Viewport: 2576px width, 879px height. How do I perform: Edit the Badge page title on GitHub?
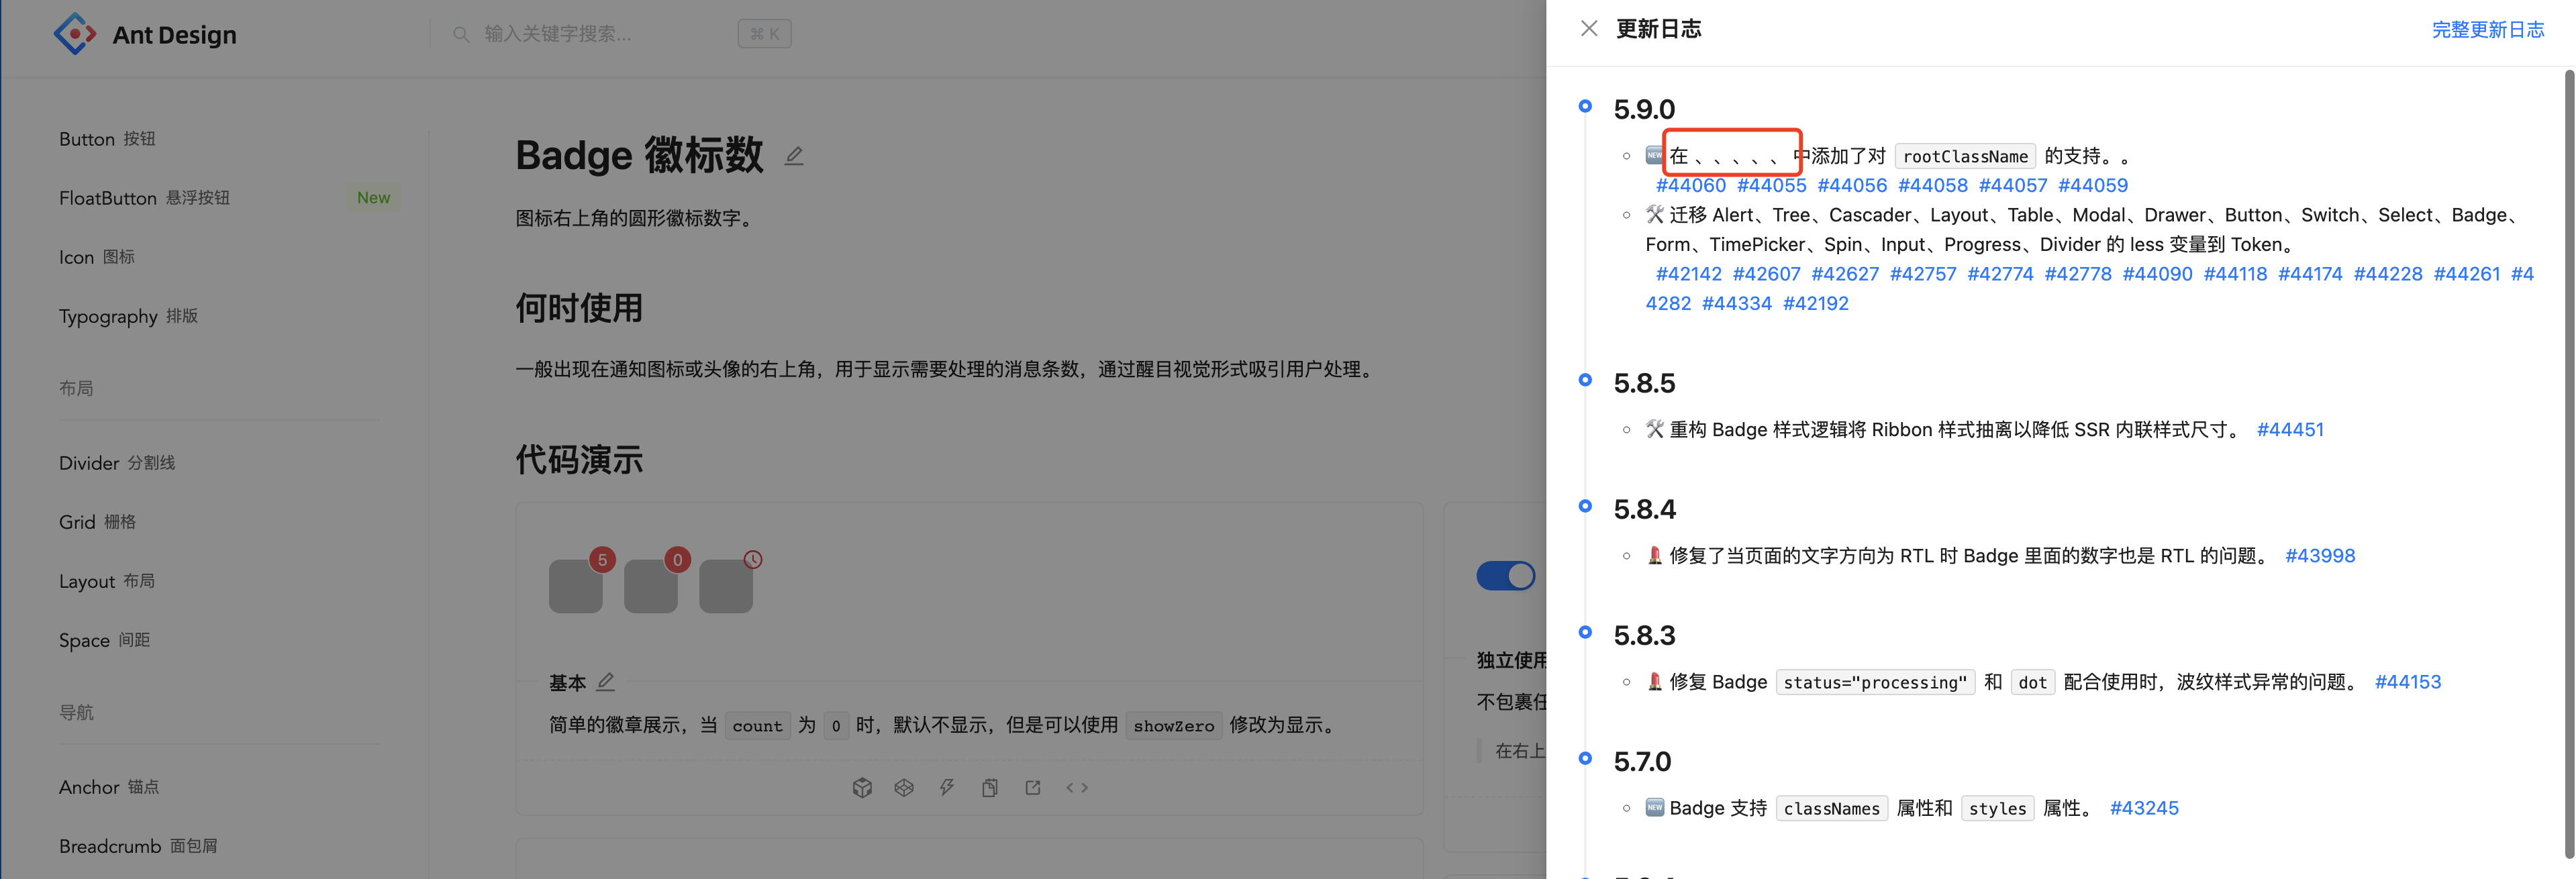[x=794, y=156]
